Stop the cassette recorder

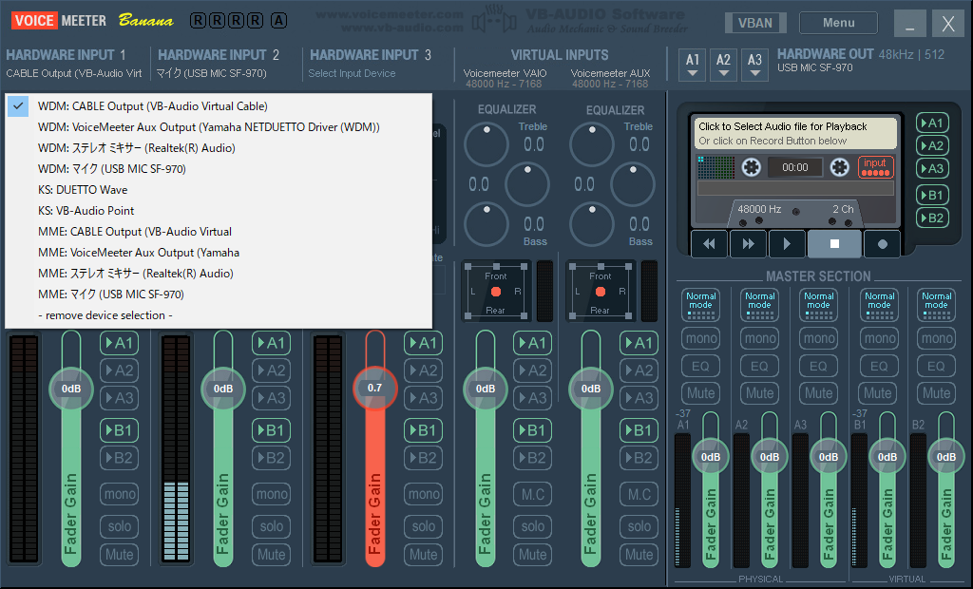click(x=834, y=244)
